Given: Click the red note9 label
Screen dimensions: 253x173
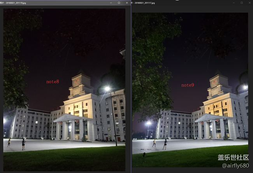Looking at the screenshot, I should point(188,85).
